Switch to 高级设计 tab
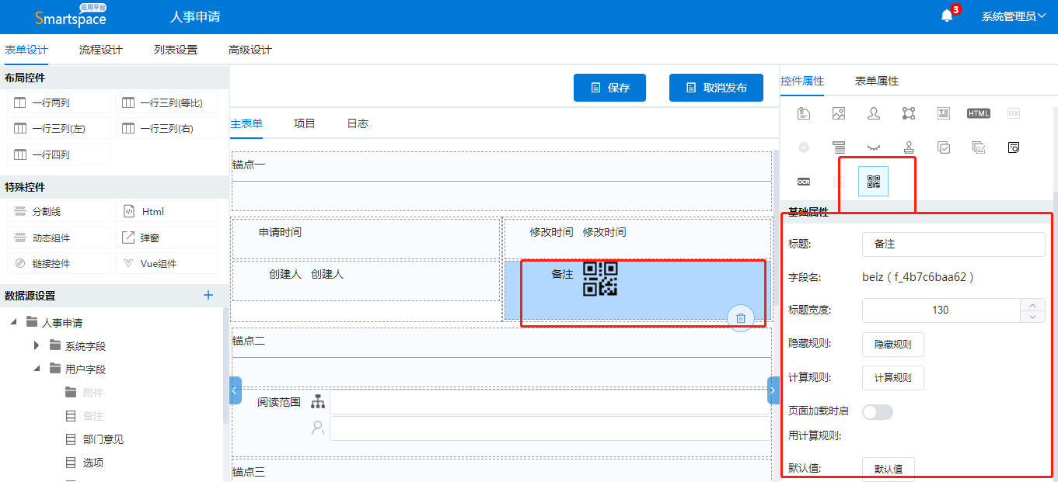1058x482 pixels. point(250,50)
